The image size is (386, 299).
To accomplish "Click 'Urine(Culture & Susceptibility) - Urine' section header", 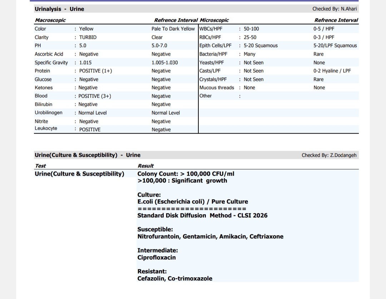I will tap(88, 155).
